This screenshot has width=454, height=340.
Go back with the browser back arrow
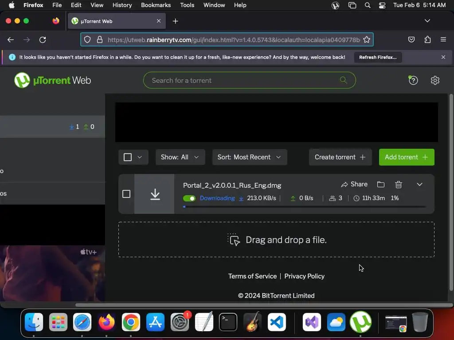(x=11, y=39)
